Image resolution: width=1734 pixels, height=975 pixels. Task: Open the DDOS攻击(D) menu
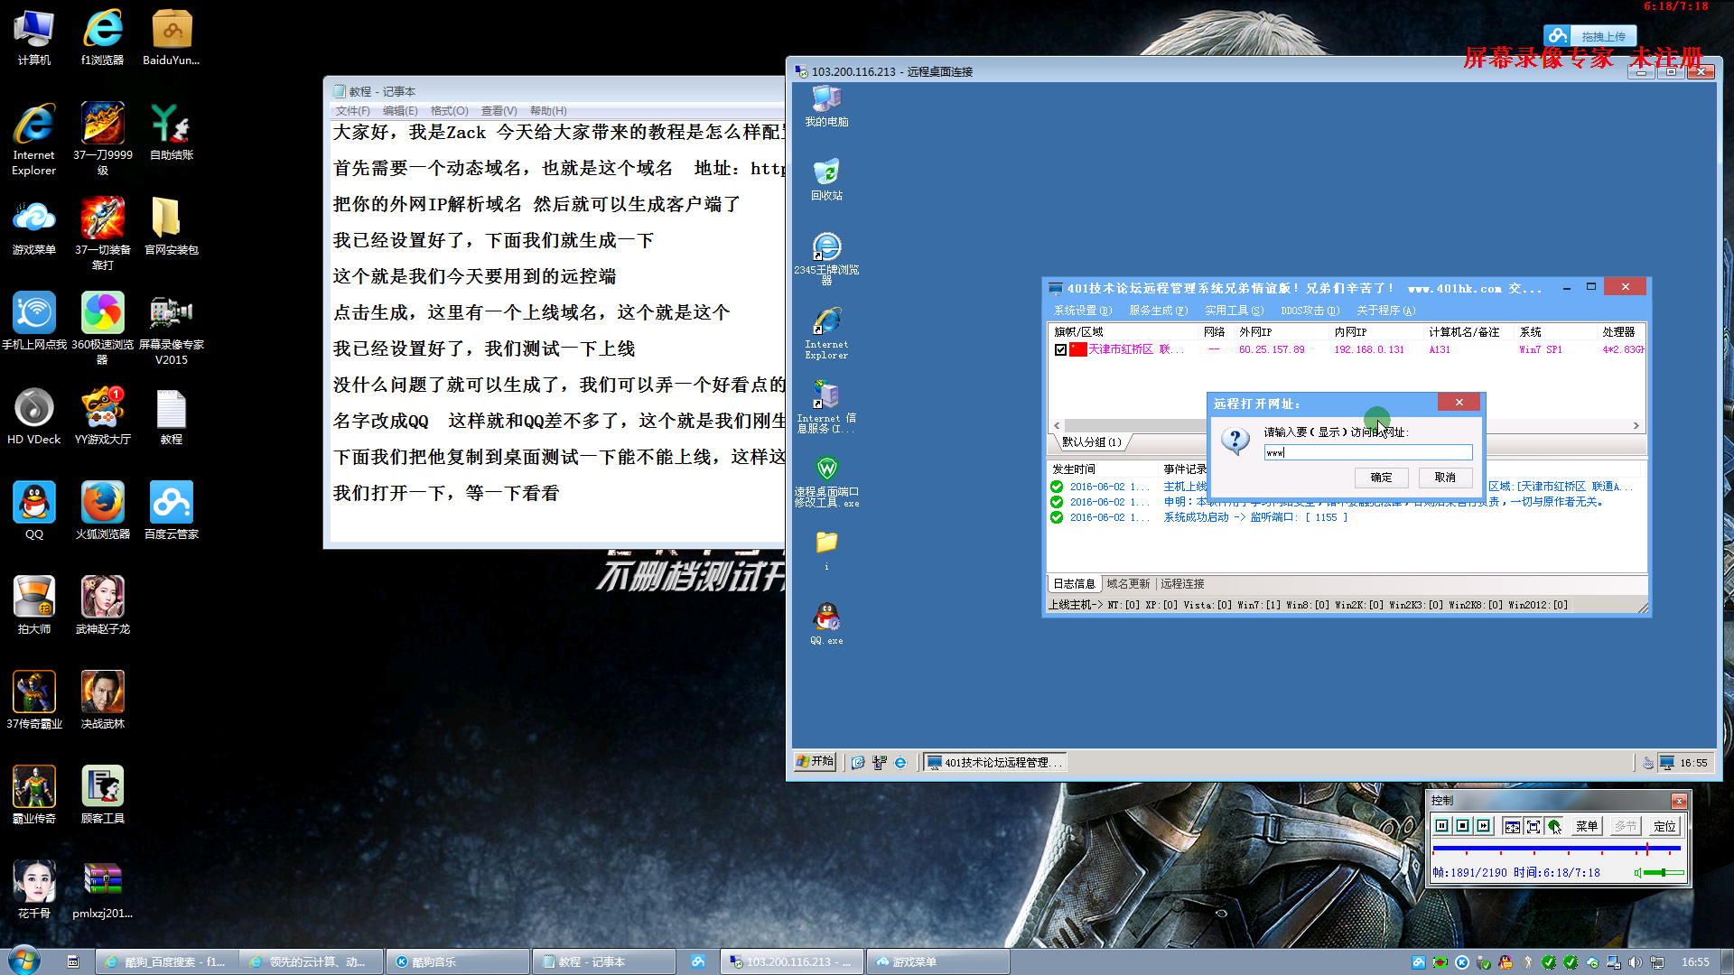(x=1310, y=311)
